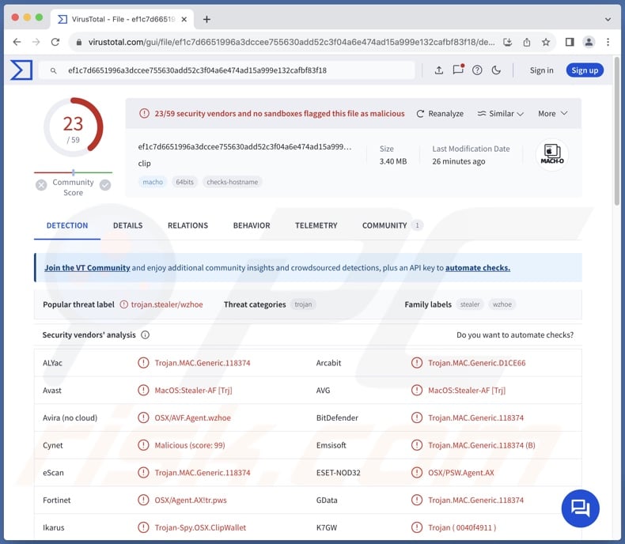The height and width of the screenshot is (544, 625).
Task: Click the OSX/AVF.Agent.wzhoe detection text
Action: pyautogui.click(x=192, y=417)
